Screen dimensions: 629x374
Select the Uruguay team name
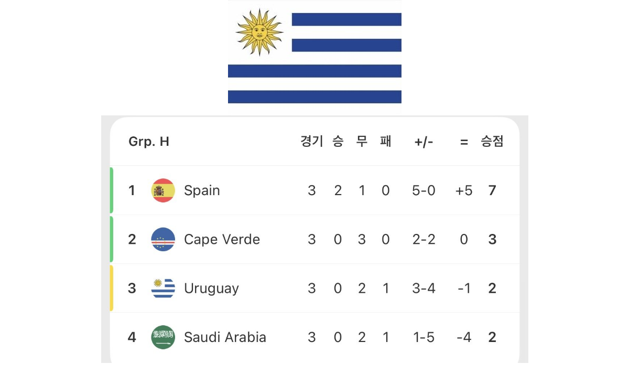pyautogui.click(x=211, y=288)
